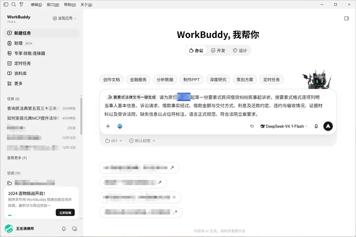Open the 窗口(W) menu

coord(53,5)
